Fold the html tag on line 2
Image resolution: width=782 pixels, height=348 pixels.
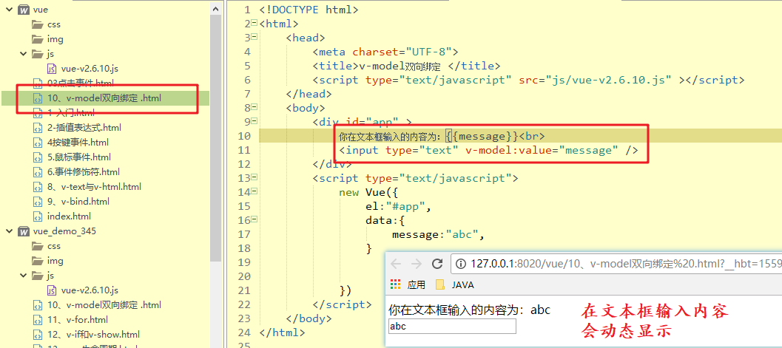255,23
